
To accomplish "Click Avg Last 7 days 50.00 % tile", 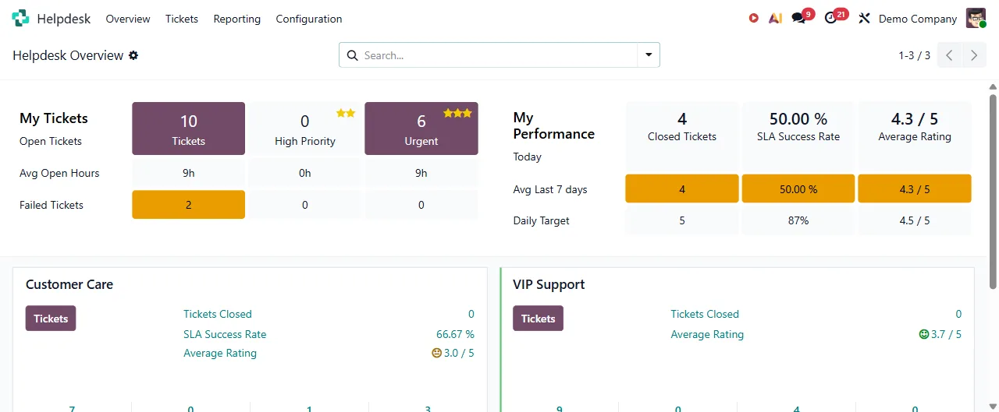I will coord(798,188).
